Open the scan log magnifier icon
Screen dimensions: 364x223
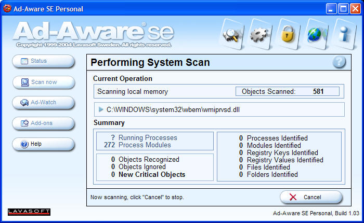tap(230, 34)
